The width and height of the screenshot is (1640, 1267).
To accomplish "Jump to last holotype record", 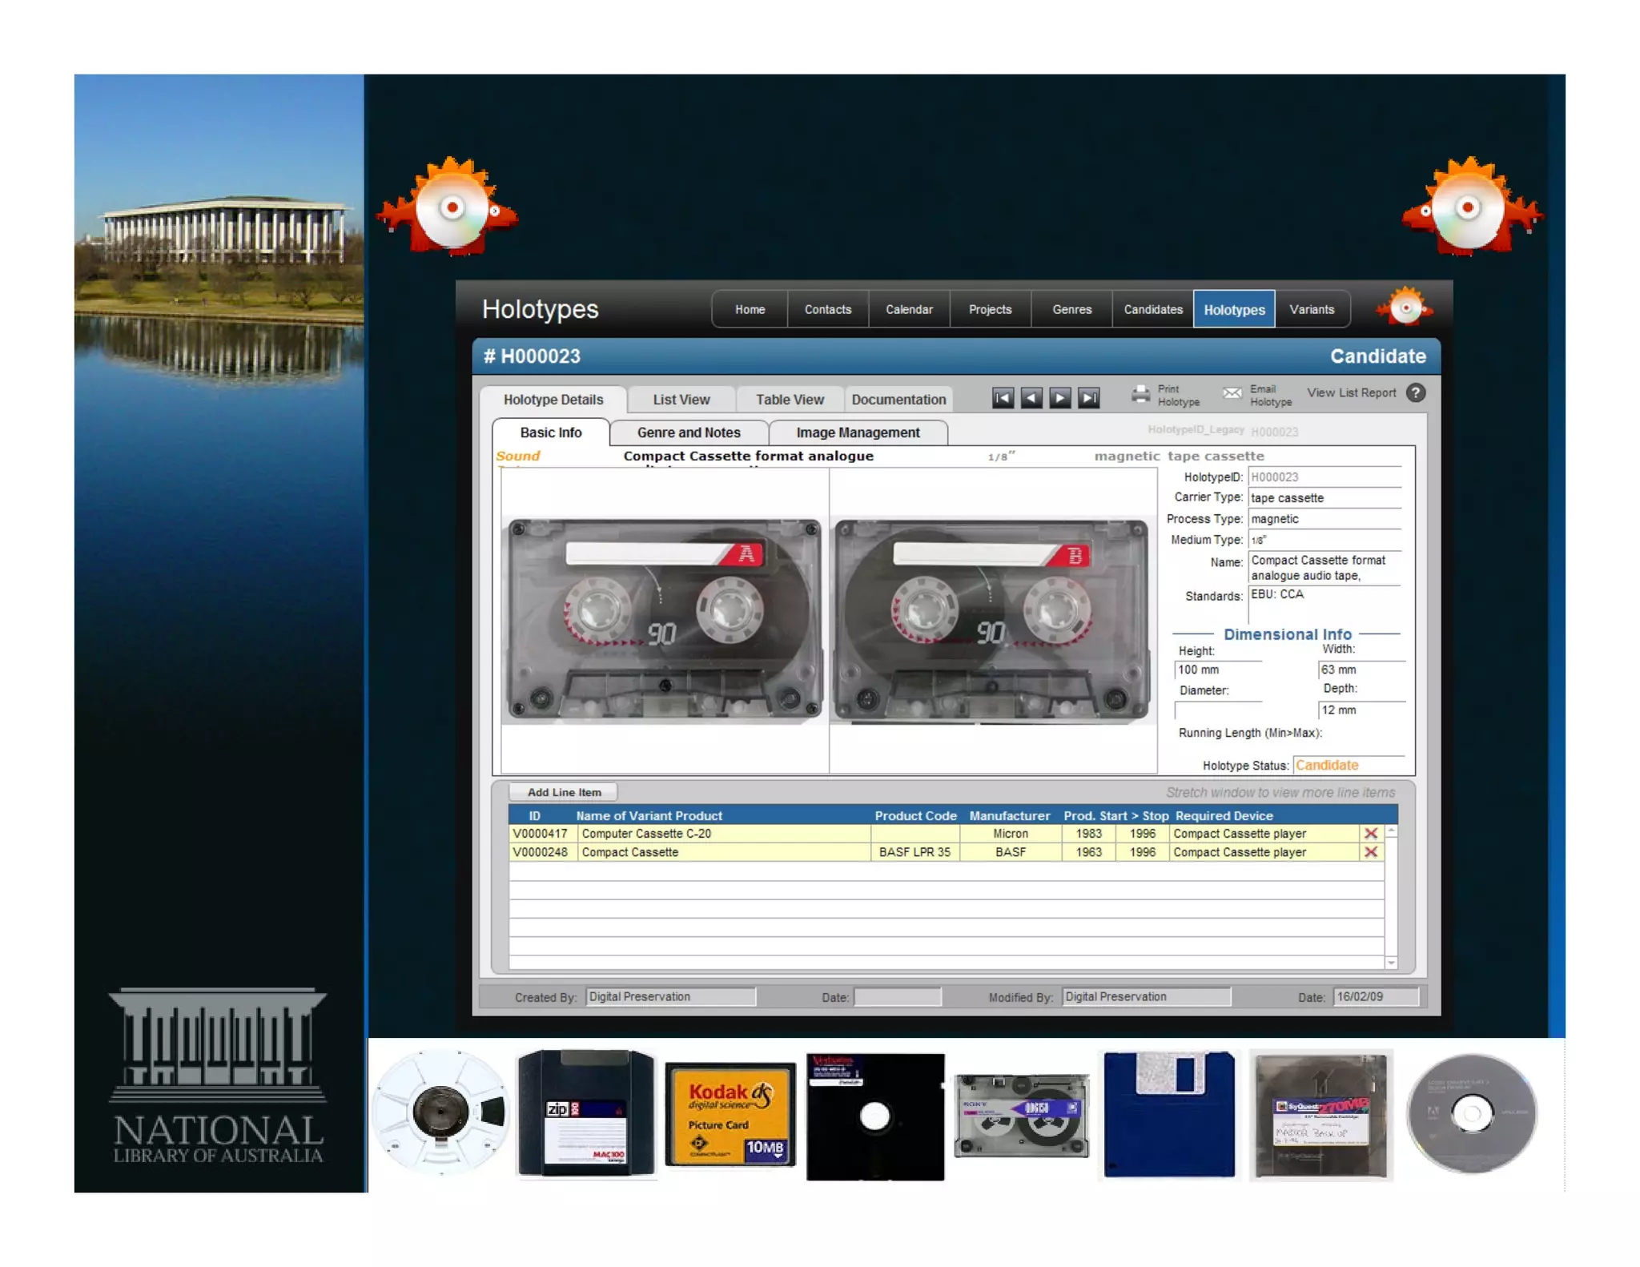I will click(1088, 397).
